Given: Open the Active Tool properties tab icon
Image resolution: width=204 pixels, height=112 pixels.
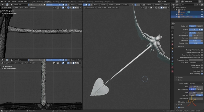Looking at the screenshot, I should pyautogui.click(x=173, y=27).
